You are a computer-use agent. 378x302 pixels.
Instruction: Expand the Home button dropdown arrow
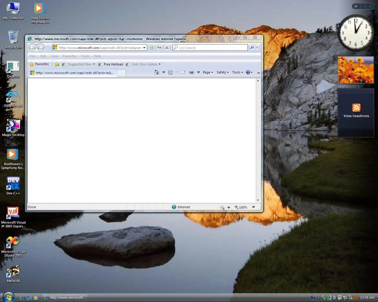(x=164, y=72)
